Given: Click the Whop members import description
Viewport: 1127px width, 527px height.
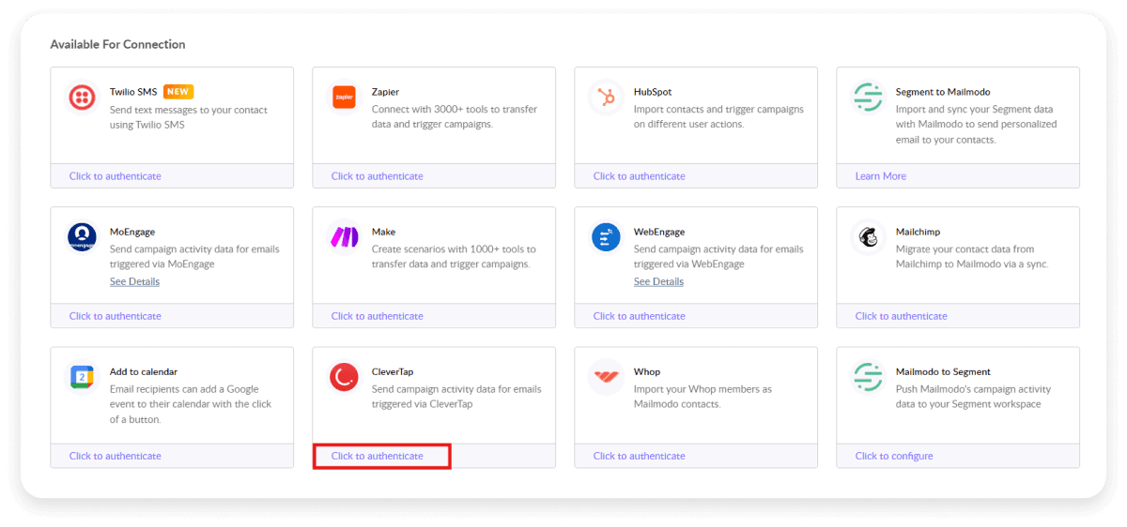Looking at the screenshot, I should (x=703, y=397).
